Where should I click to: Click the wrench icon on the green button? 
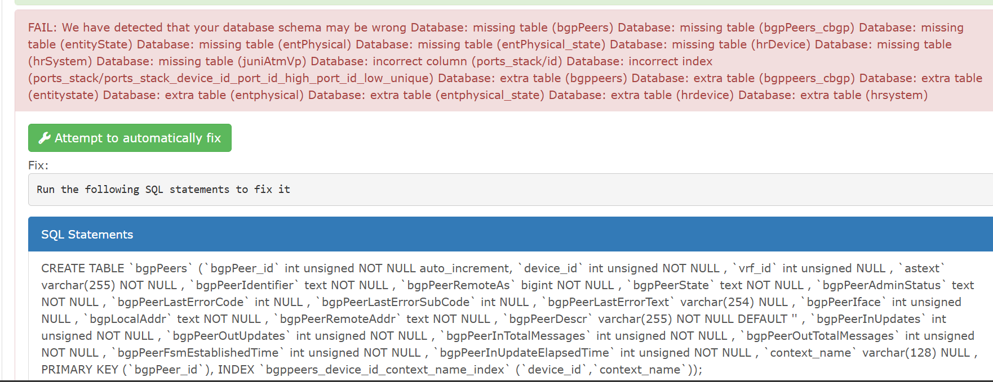coord(45,138)
